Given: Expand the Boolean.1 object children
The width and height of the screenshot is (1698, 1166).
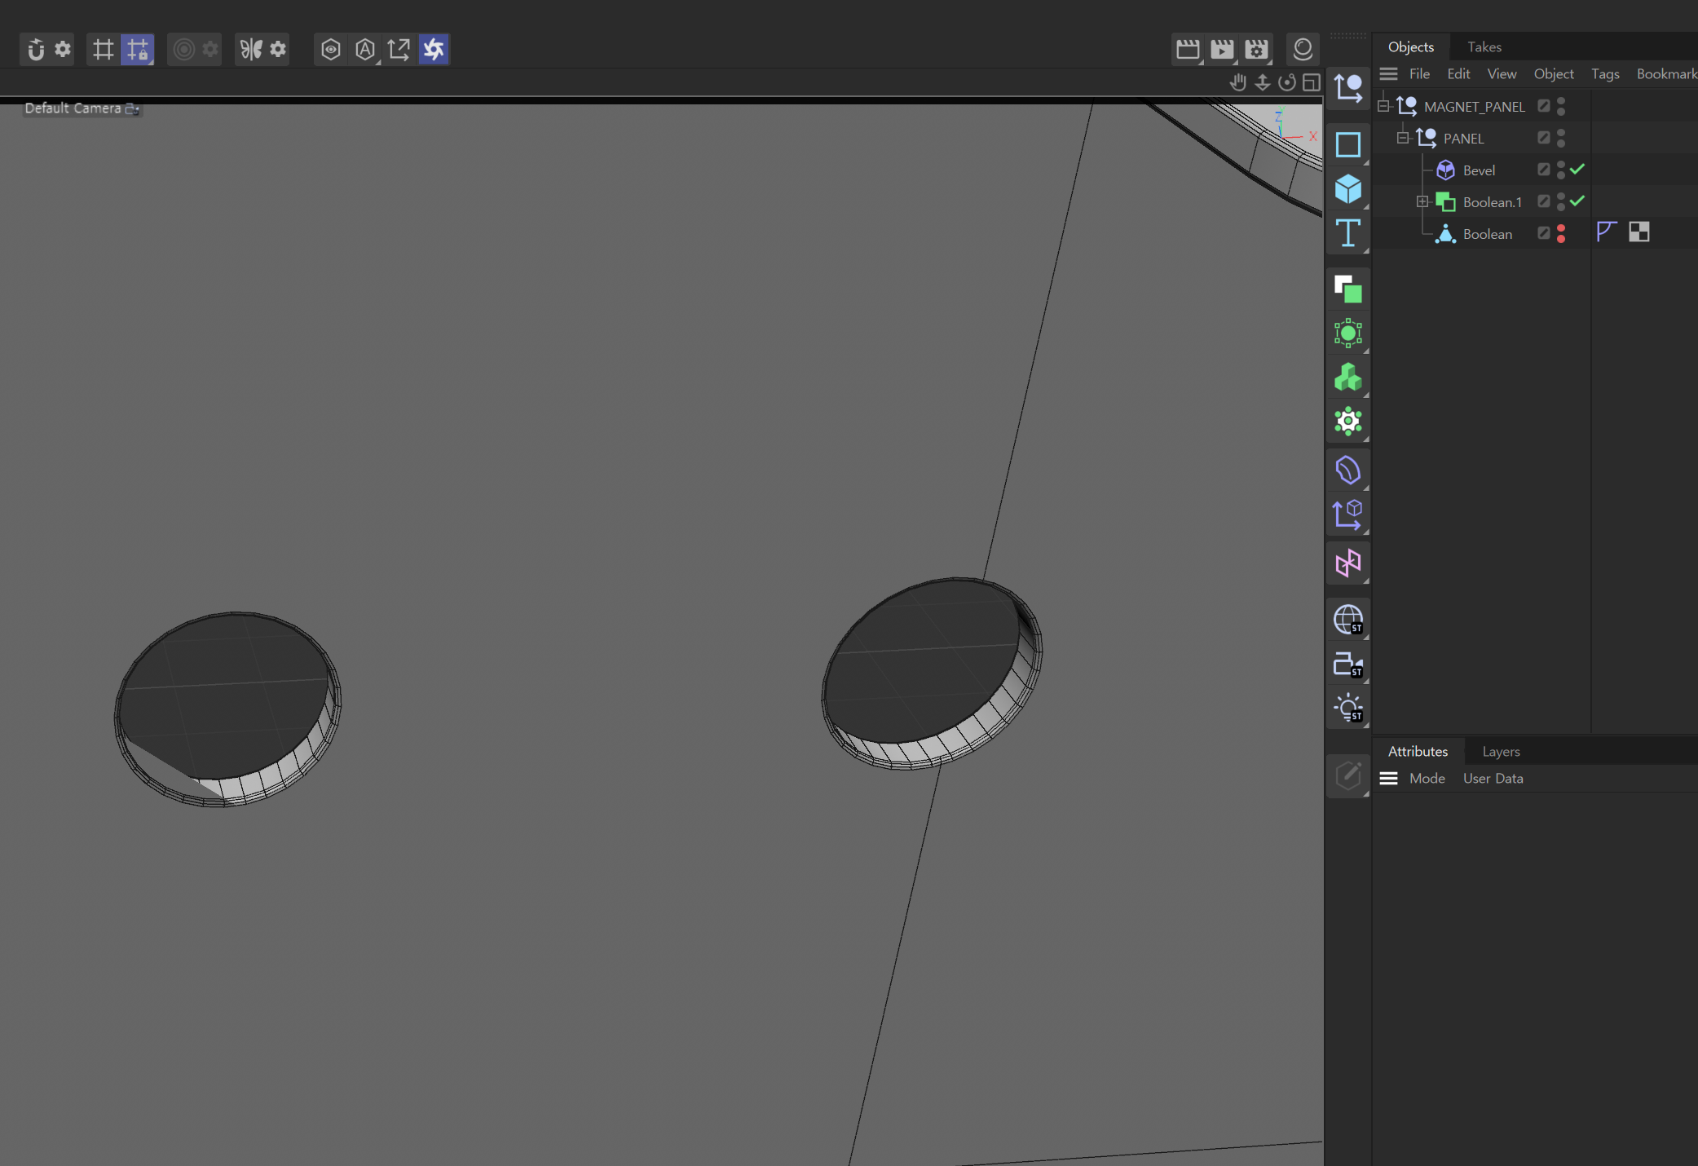Looking at the screenshot, I should click(1422, 202).
